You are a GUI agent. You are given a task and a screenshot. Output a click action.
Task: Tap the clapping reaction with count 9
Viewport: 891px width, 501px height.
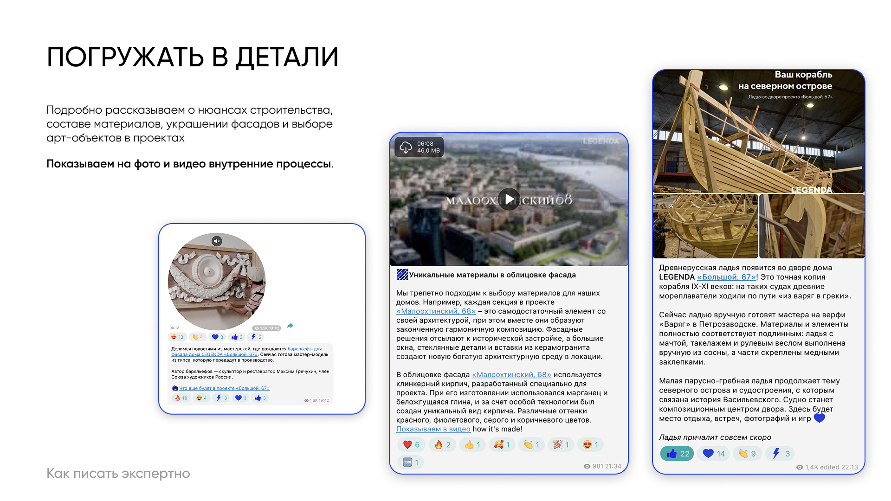pos(747,454)
